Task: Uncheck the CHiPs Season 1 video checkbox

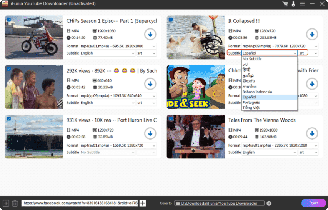Action: coord(8,19)
